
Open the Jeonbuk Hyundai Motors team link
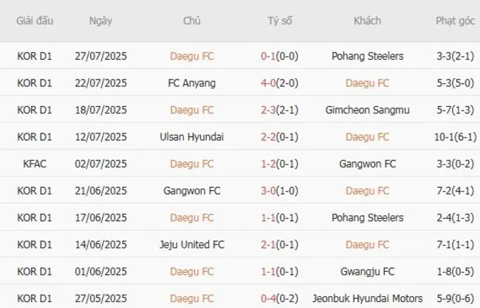(367, 298)
